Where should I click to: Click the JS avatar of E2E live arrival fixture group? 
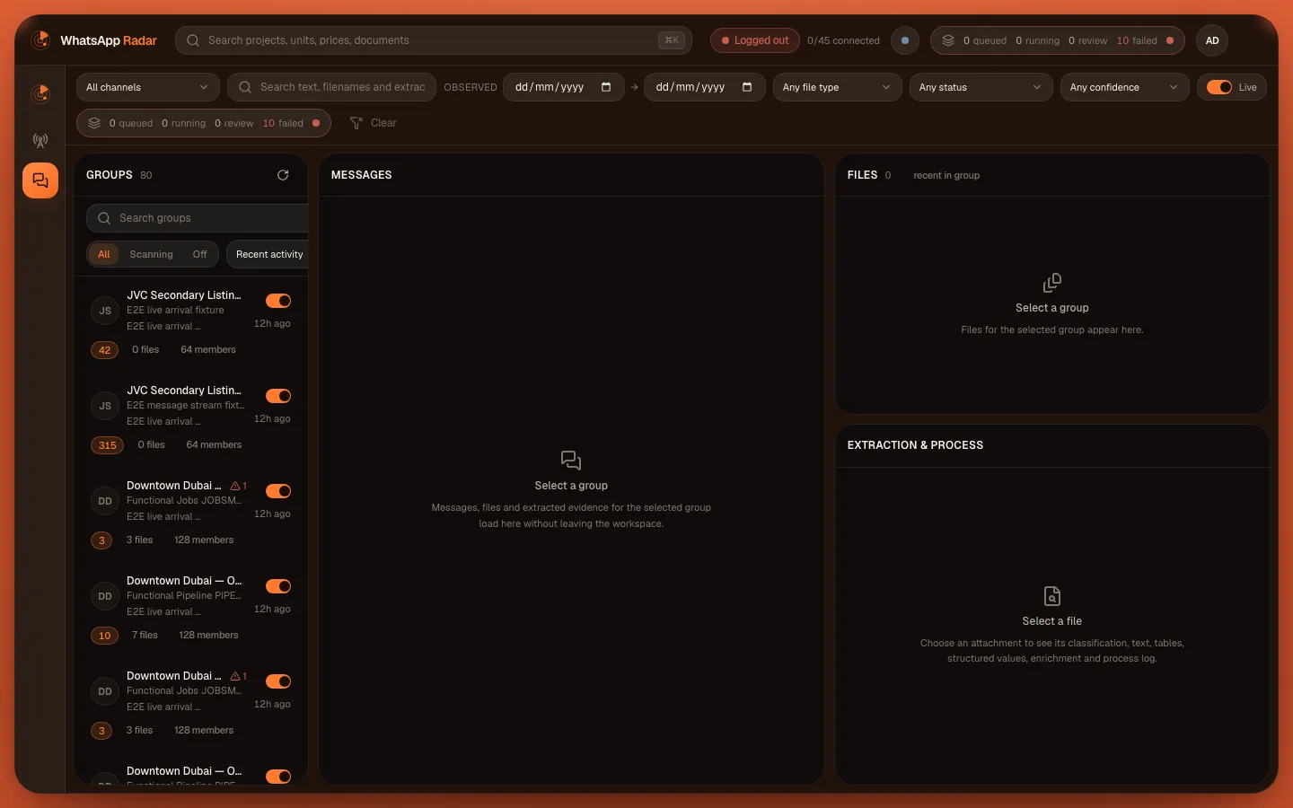coord(105,311)
